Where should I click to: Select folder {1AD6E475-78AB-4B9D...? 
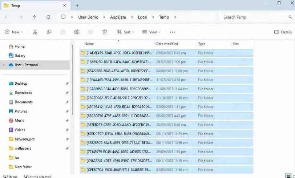click(166, 53)
